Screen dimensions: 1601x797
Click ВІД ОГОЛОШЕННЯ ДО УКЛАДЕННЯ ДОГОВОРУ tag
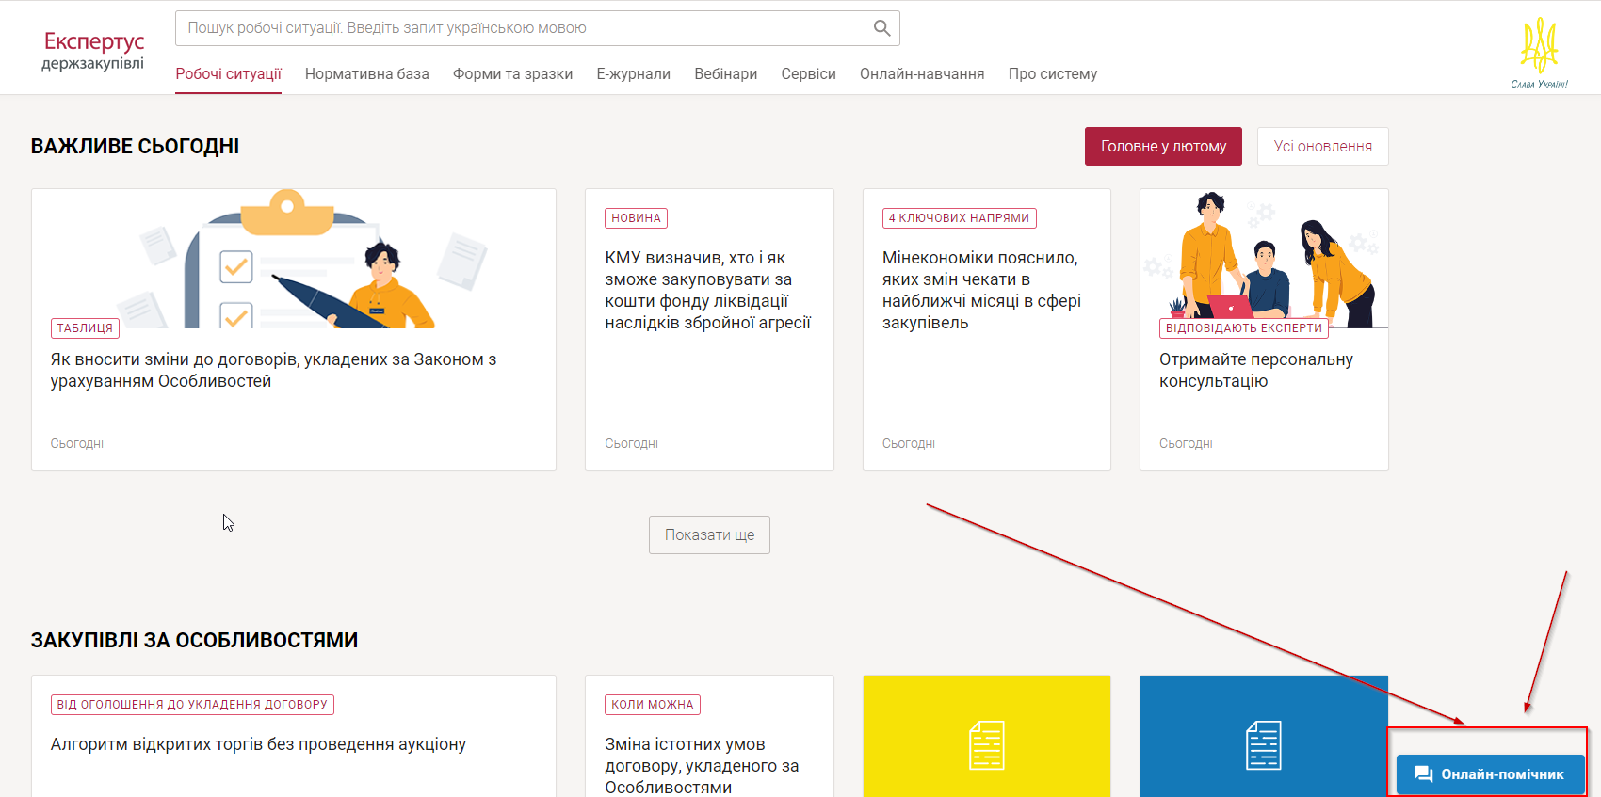coord(192,704)
